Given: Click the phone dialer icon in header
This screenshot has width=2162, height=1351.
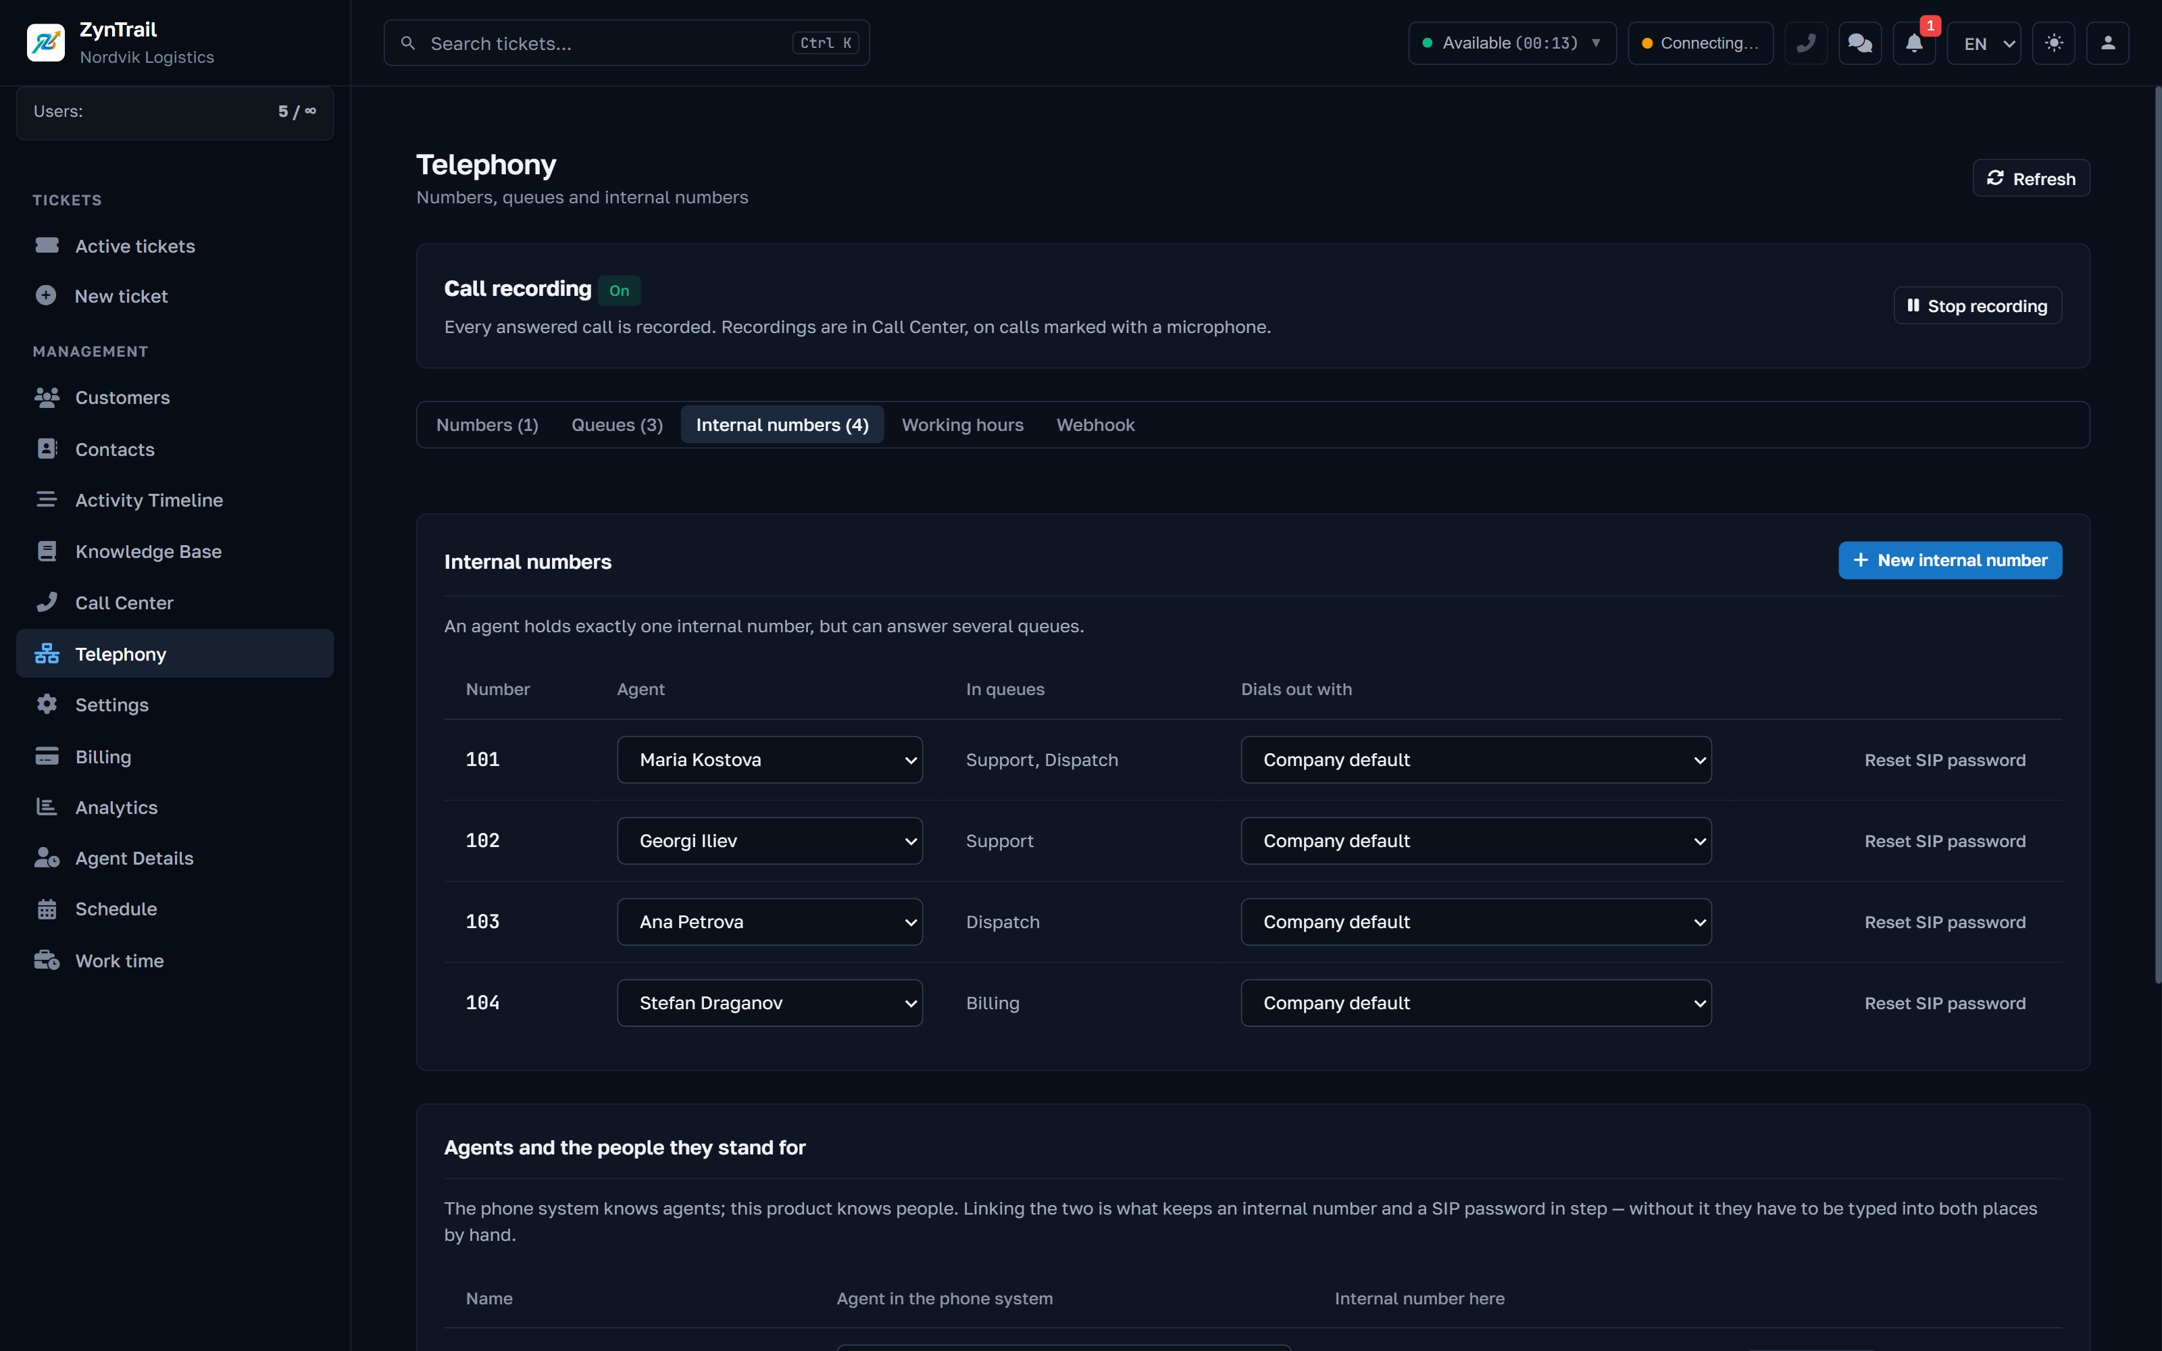Looking at the screenshot, I should pos(1805,43).
